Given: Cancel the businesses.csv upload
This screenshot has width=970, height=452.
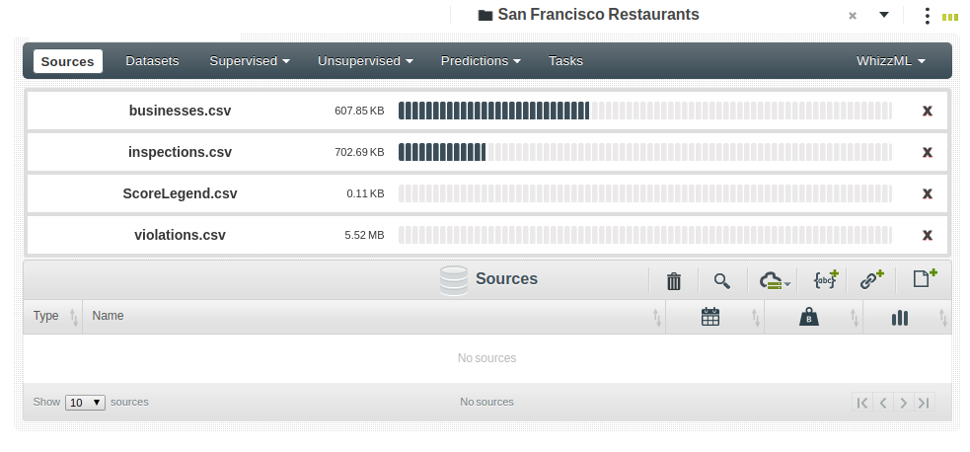Looking at the screenshot, I should [928, 111].
